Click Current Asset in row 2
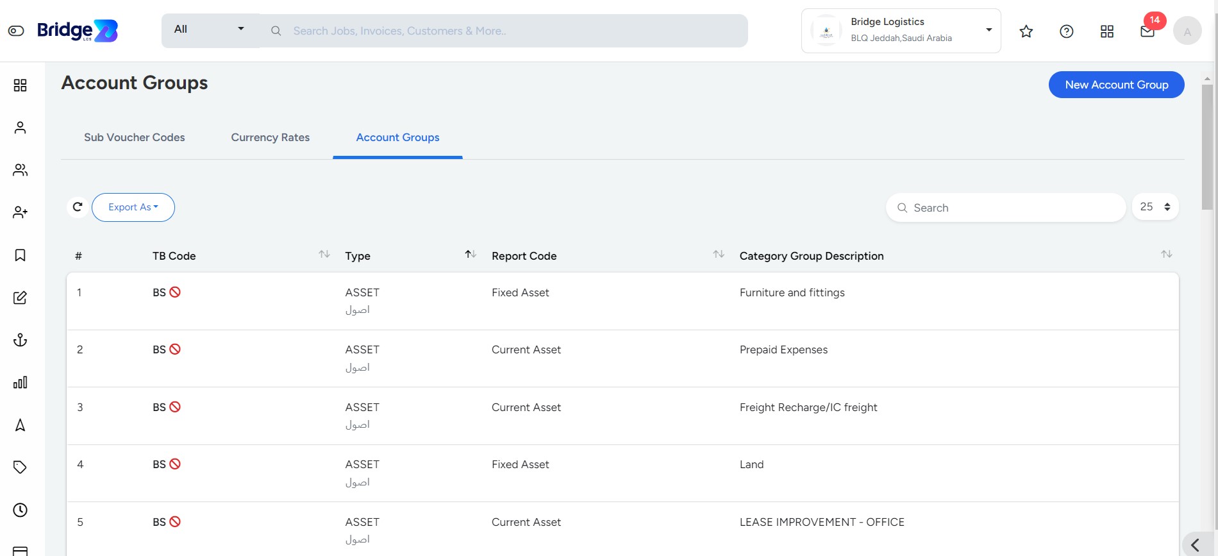This screenshot has height=556, width=1218. [x=526, y=350]
